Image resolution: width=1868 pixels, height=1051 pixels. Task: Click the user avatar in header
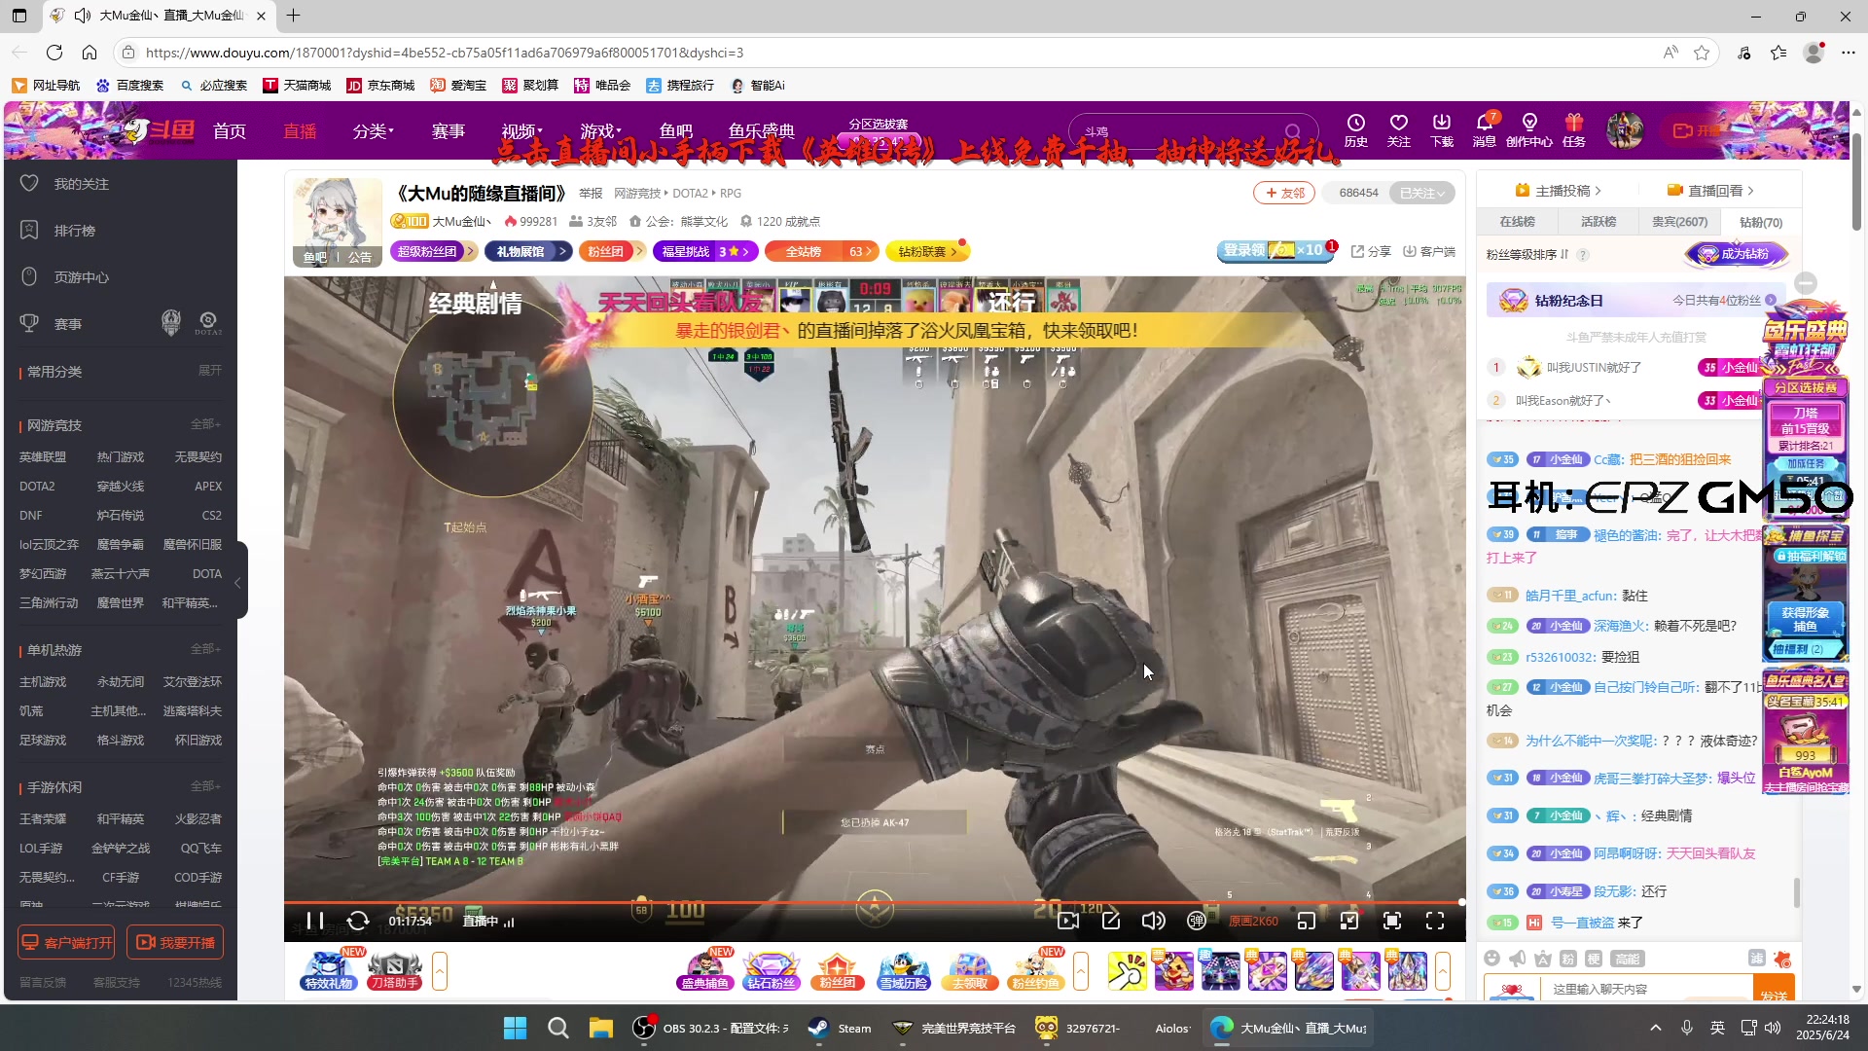1625,130
